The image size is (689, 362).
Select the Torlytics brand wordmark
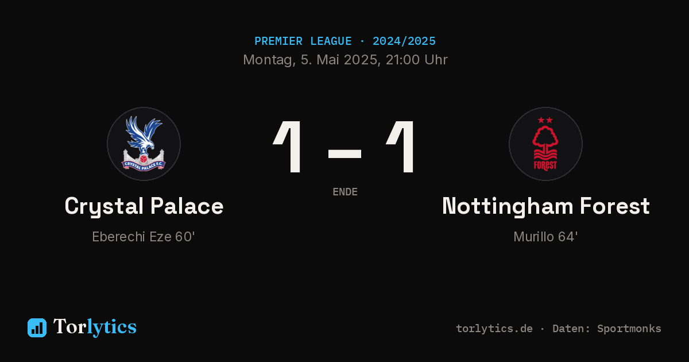(95, 327)
